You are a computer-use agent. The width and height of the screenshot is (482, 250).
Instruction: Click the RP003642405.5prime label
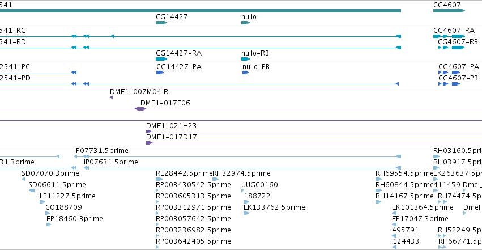[x=193, y=241]
